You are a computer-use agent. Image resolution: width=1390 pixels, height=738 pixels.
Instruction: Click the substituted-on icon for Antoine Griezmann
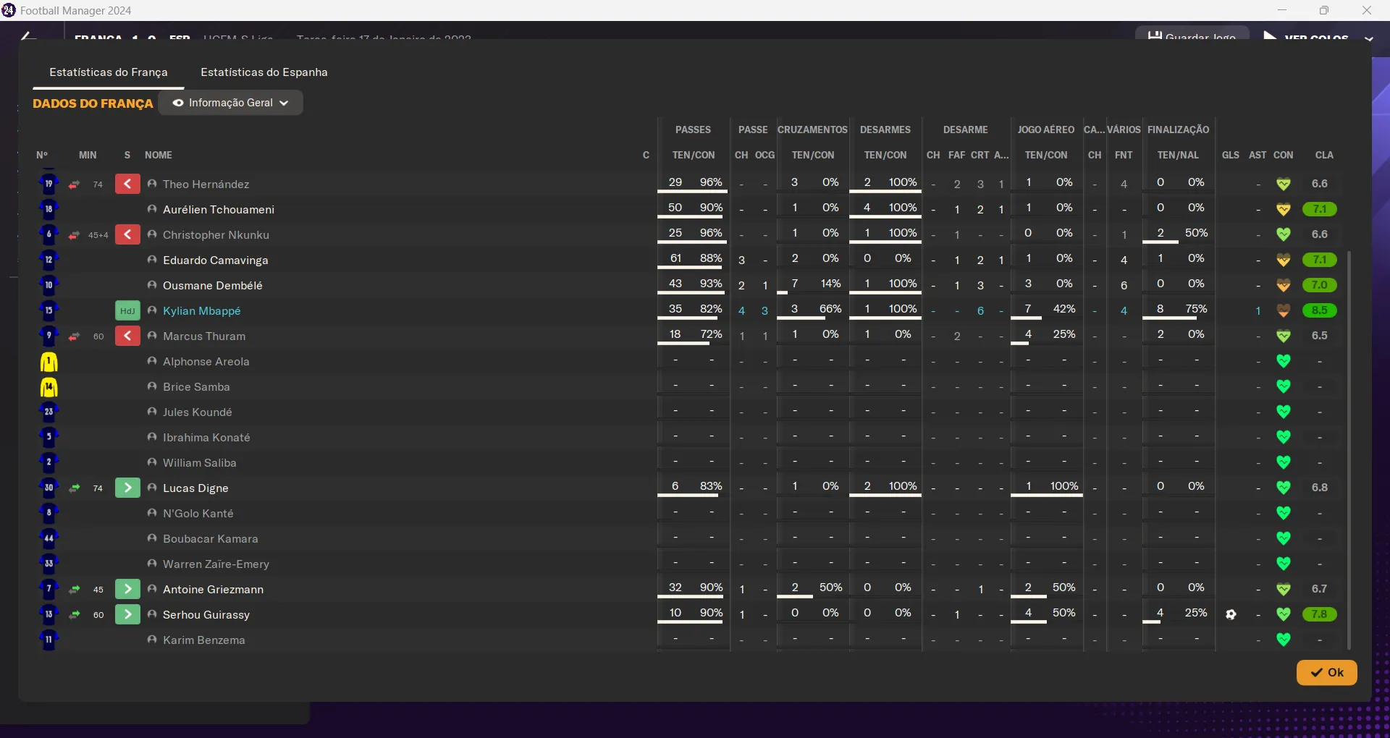pyautogui.click(x=127, y=589)
